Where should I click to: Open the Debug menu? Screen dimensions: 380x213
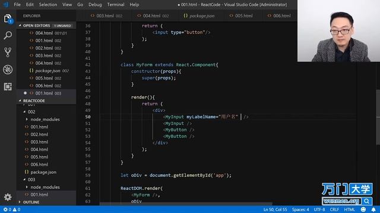[x=95, y=5]
